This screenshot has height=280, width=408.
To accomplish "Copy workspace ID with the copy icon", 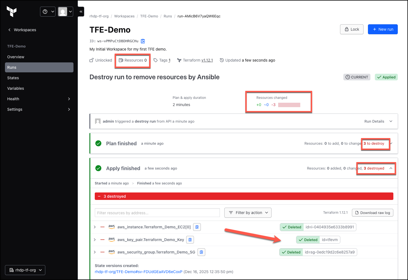I will [143, 41].
